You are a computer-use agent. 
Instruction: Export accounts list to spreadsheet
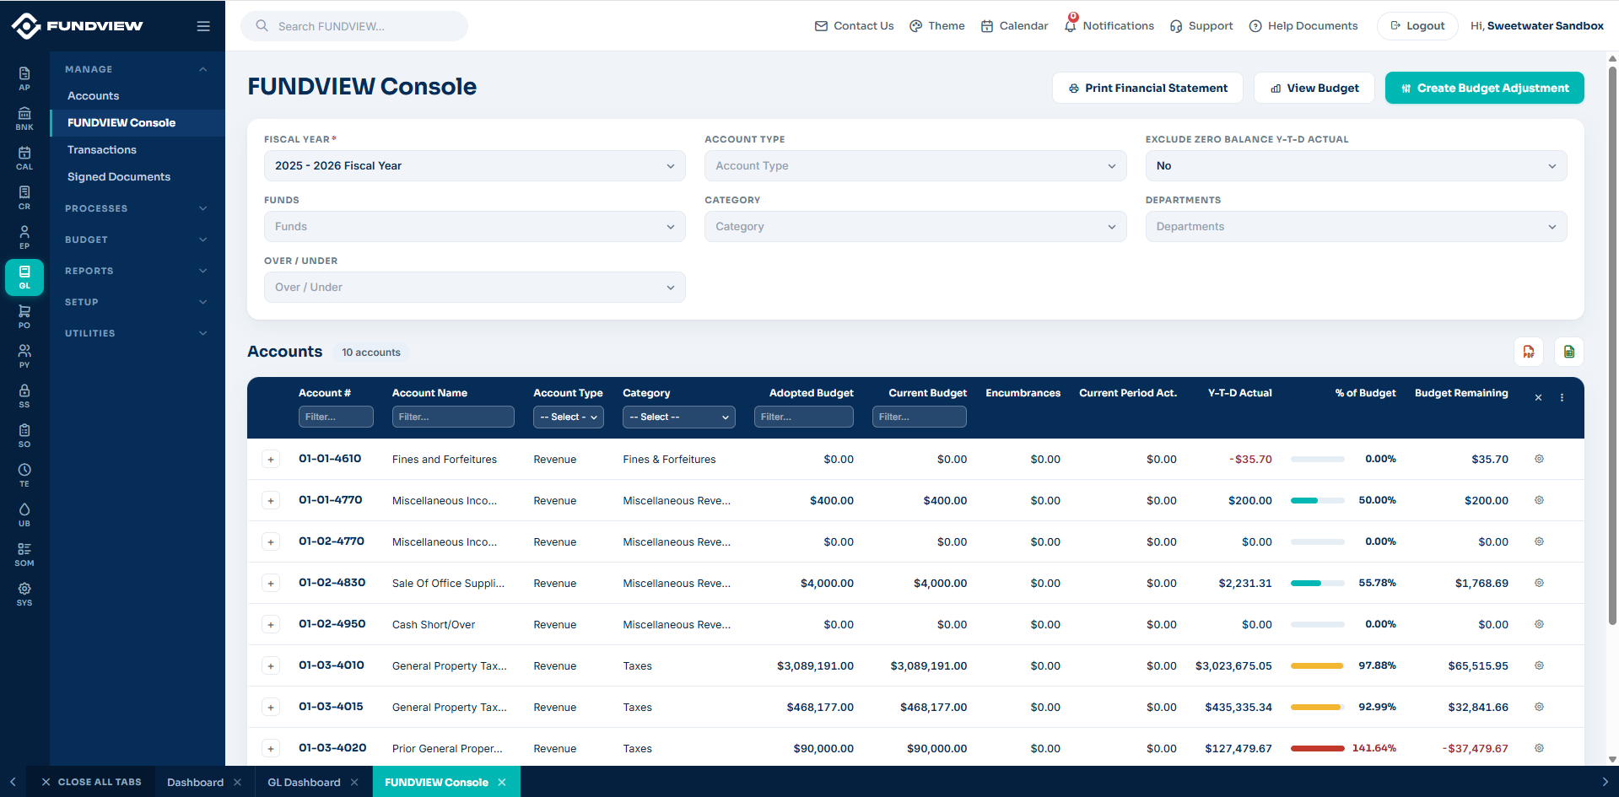click(x=1569, y=352)
